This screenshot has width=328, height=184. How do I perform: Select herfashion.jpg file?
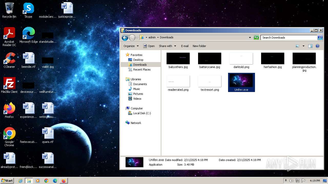point(273,61)
